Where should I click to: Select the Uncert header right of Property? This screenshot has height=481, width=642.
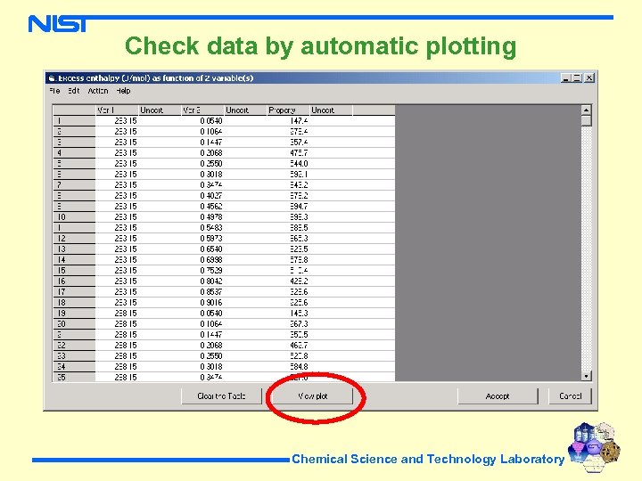point(331,110)
